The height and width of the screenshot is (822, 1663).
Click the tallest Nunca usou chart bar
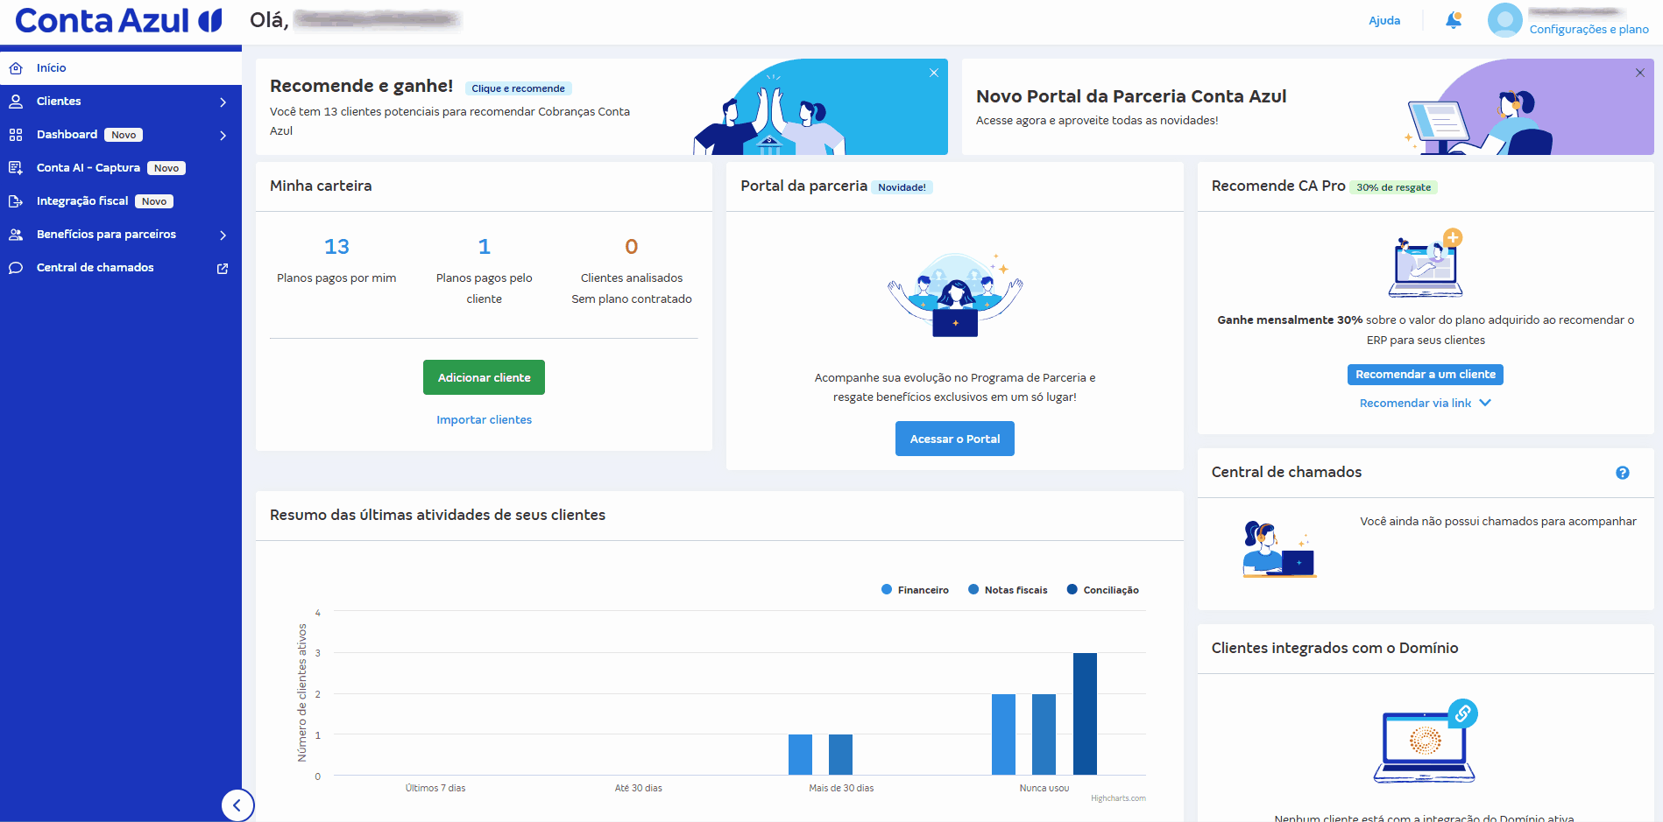[x=1085, y=713]
